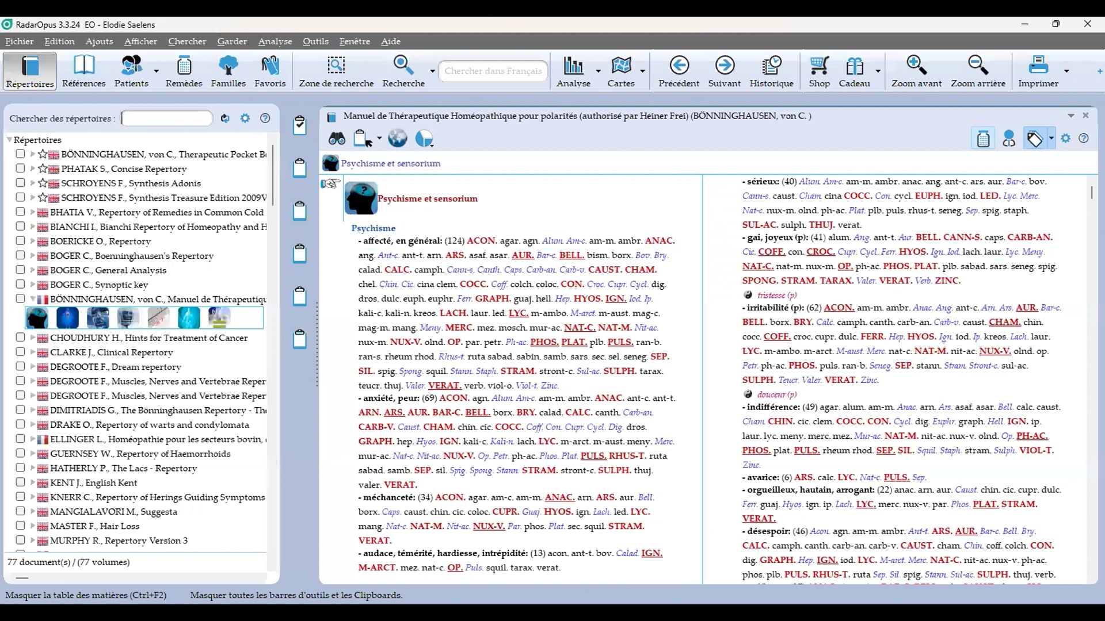This screenshot has height=621, width=1105.
Task: Check the BOGER C., General Analysis checkbox
Action: tap(20, 269)
